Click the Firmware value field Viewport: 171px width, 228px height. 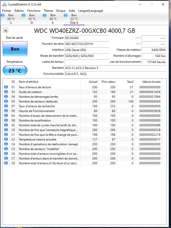pyautogui.click(x=87, y=38)
